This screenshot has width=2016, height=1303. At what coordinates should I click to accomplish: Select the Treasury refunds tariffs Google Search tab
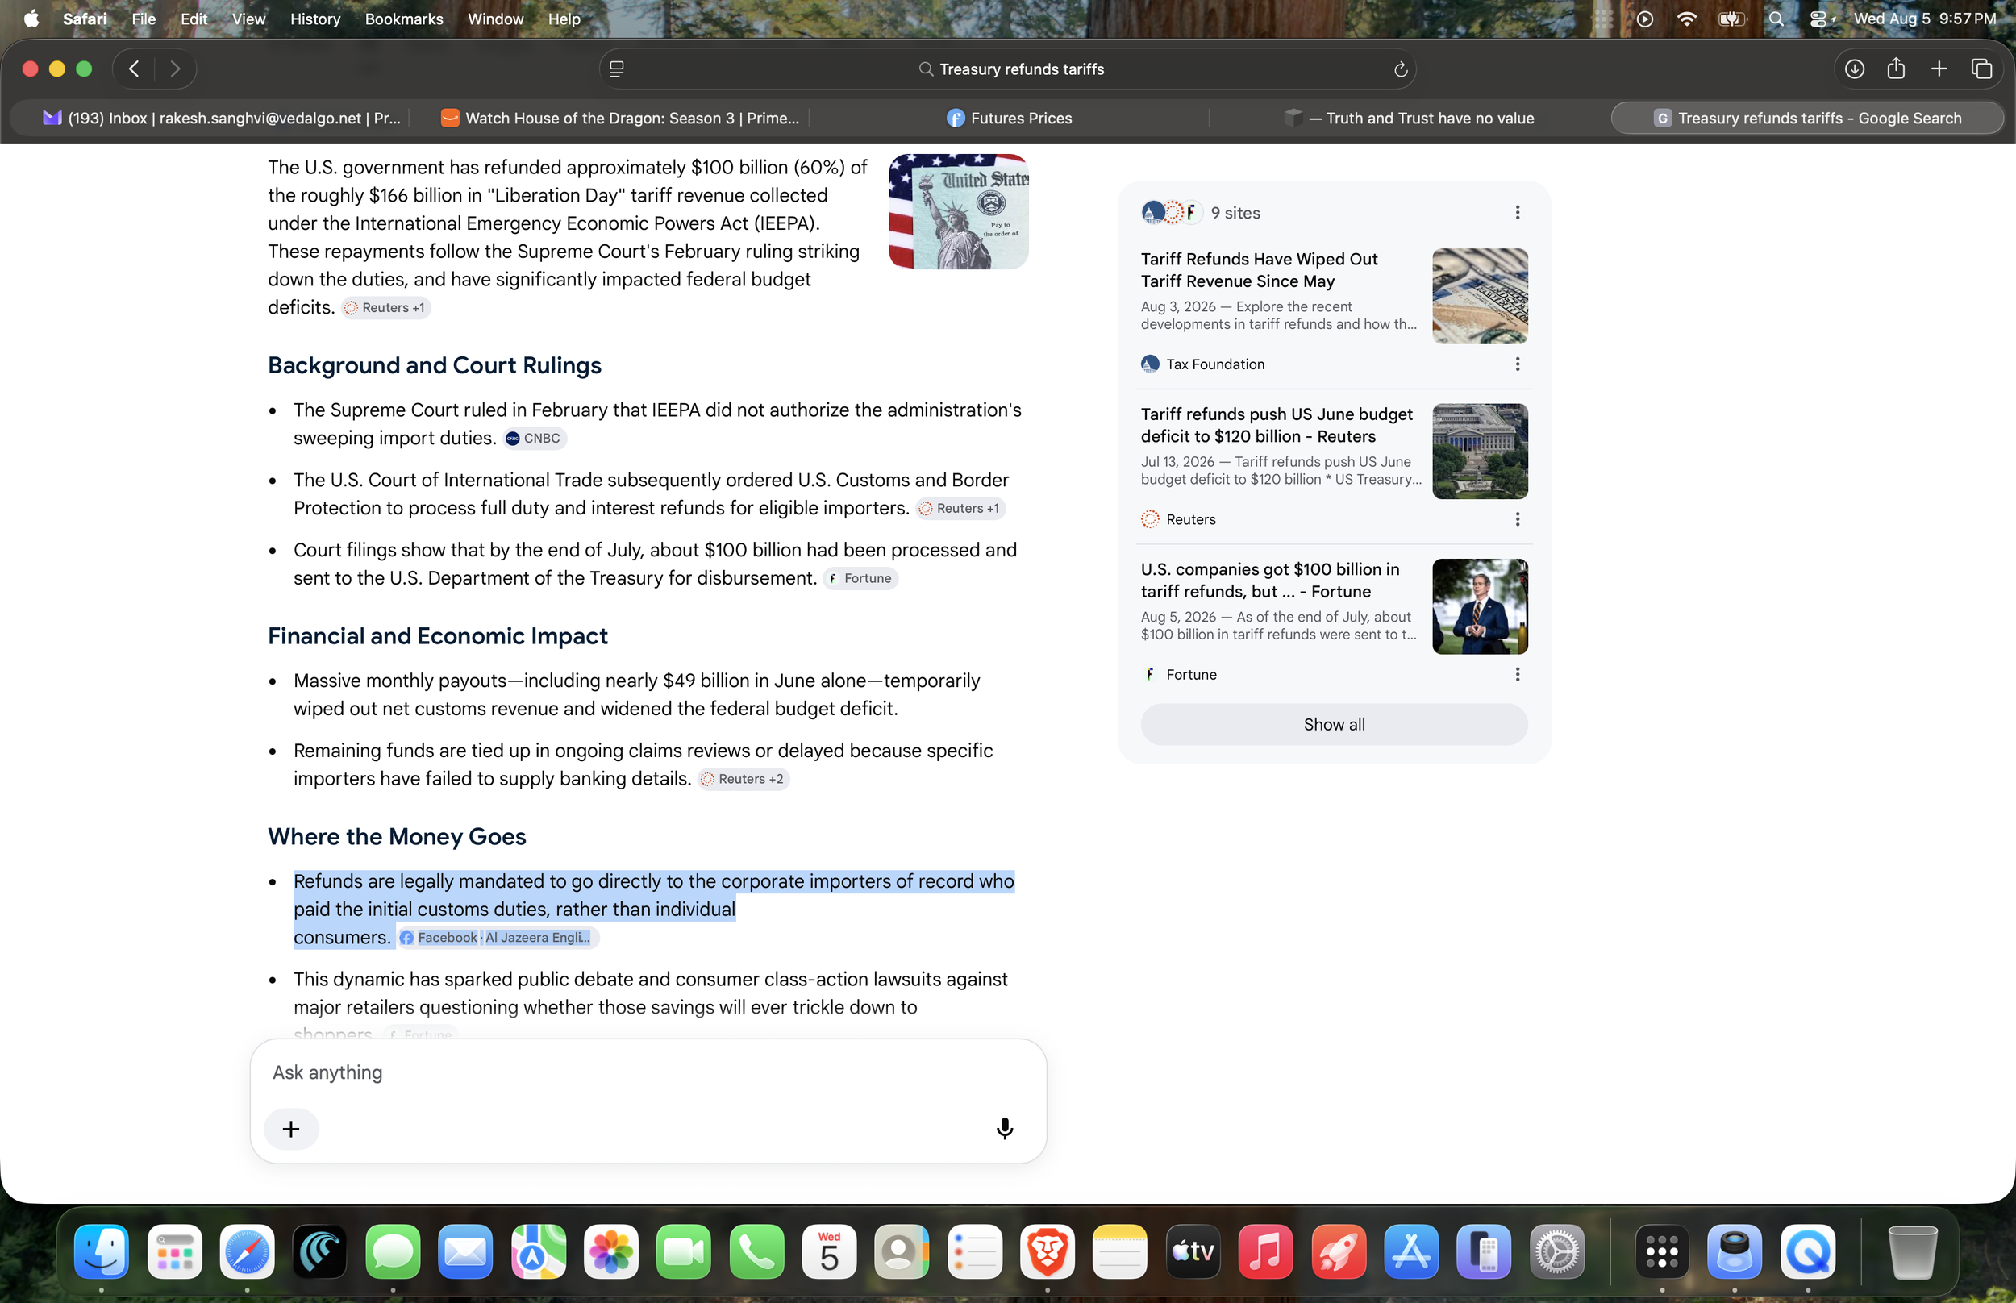(x=1807, y=118)
